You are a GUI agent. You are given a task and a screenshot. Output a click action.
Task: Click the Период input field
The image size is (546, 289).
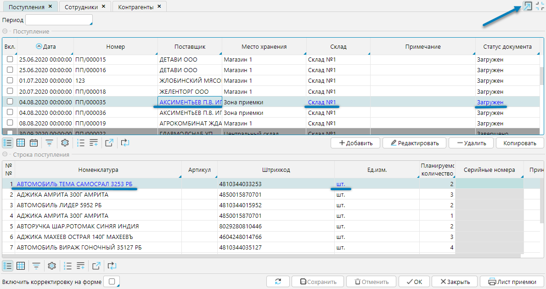pyautogui.click(x=59, y=20)
